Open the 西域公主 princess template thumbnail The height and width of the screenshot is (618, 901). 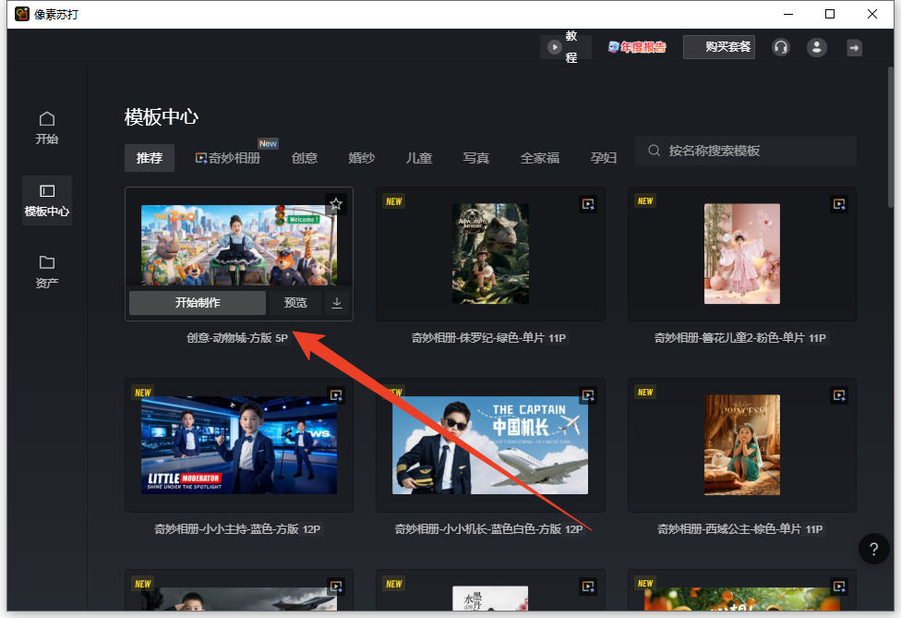click(742, 445)
